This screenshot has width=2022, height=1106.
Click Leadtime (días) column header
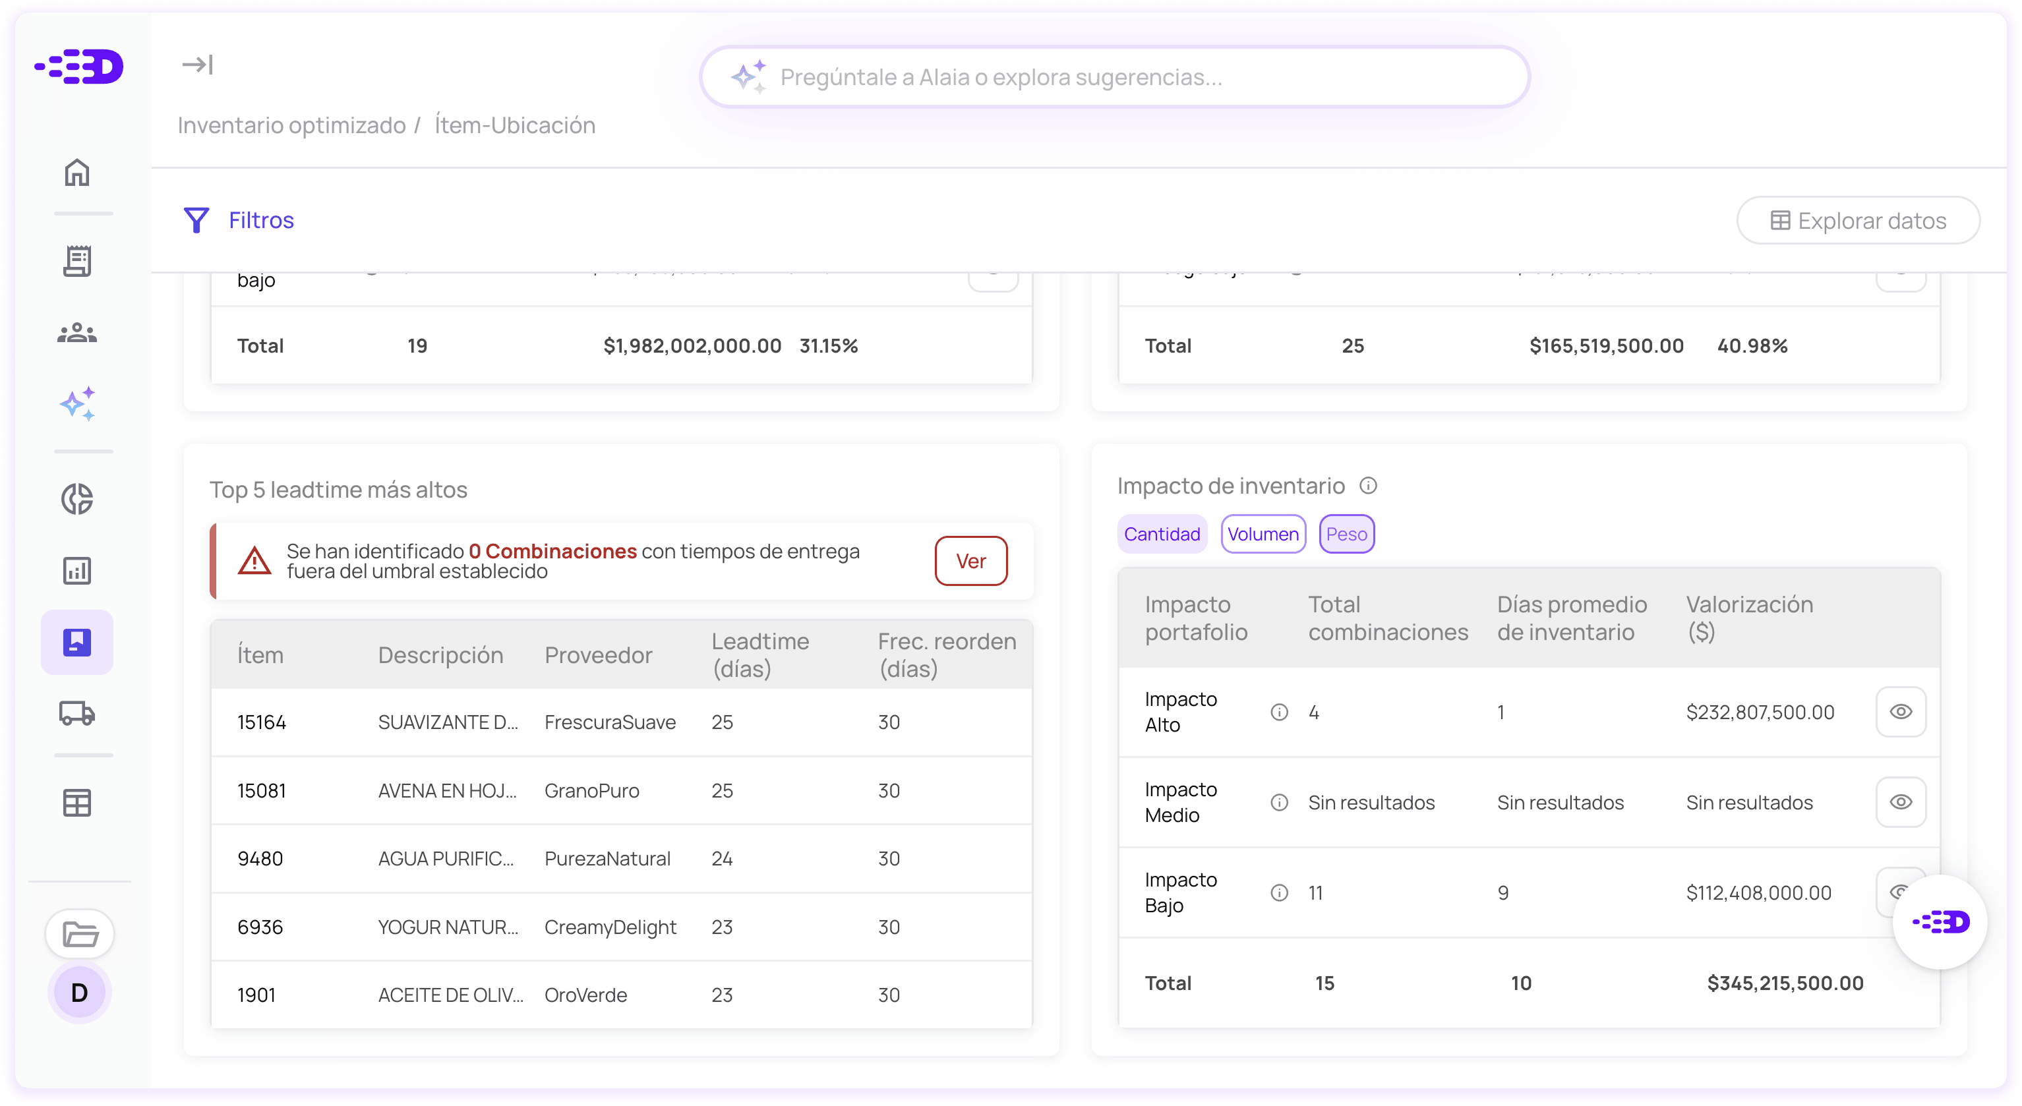[760, 655]
